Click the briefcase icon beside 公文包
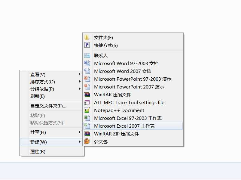Image resolution: width=241 pixels, height=180 pixels. click(x=87, y=141)
